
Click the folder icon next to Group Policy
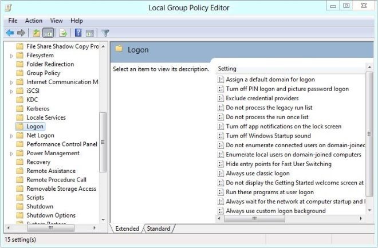[x=20, y=73]
